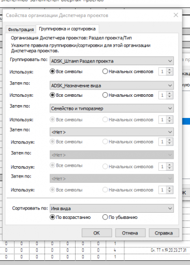Viewport: 190px width, 265px height.
Task: Choose Все символы below ADSK_Назначение вида
Action: [66, 95]
